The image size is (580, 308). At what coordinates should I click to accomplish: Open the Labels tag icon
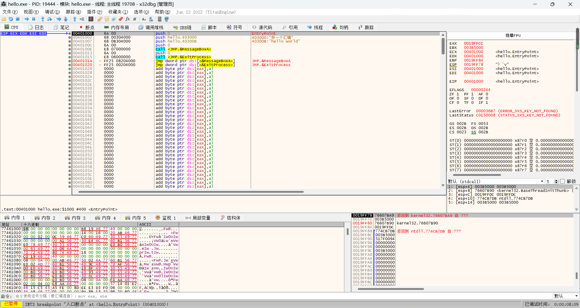(114, 19)
